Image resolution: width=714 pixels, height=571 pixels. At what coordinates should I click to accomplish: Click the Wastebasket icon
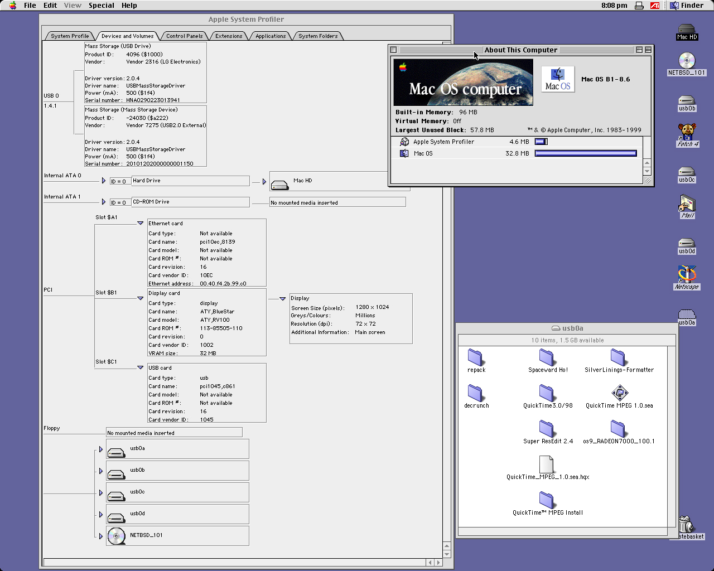pyautogui.click(x=687, y=525)
